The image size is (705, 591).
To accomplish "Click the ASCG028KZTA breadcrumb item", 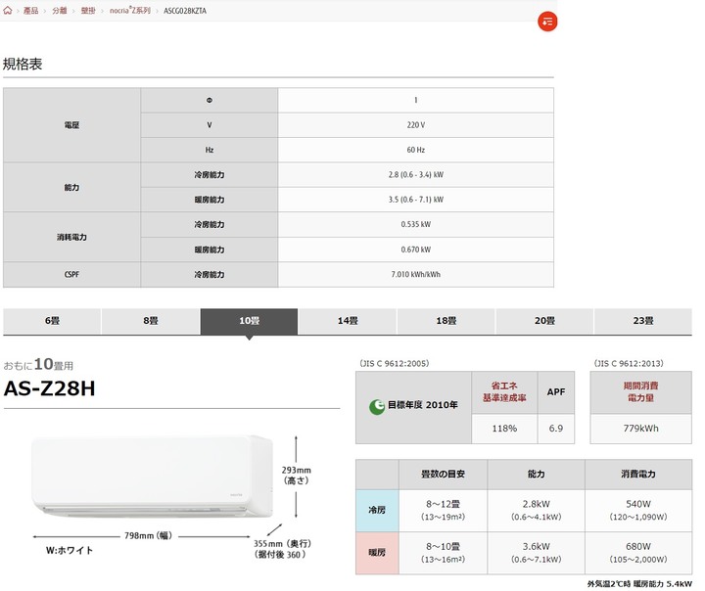I will [185, 11].
